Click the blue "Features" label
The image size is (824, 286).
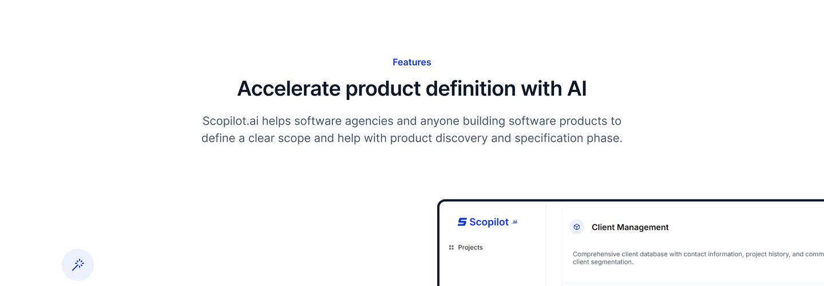tap(411, 62)
